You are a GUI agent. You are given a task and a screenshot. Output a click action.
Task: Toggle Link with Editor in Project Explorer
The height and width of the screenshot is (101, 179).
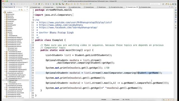22,10
